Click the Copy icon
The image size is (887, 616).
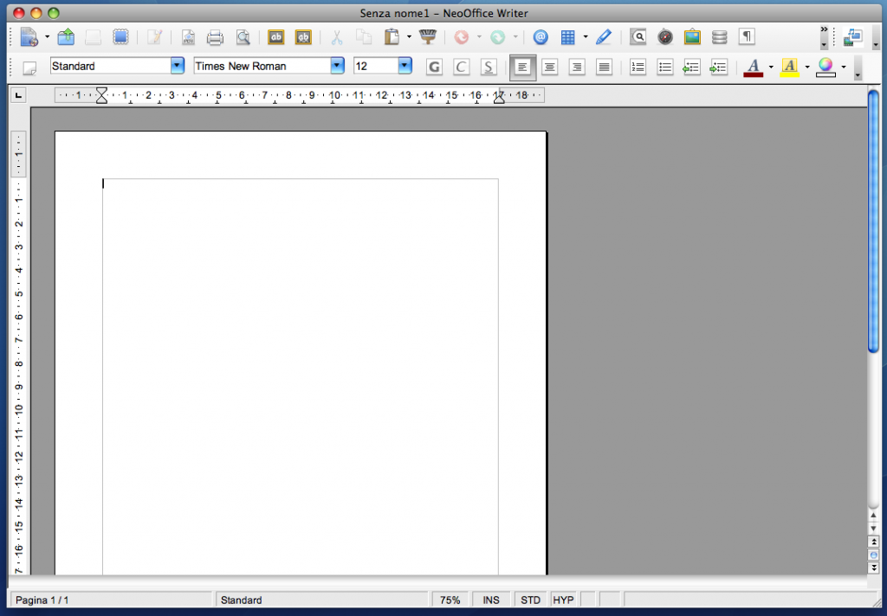[364, 37]
